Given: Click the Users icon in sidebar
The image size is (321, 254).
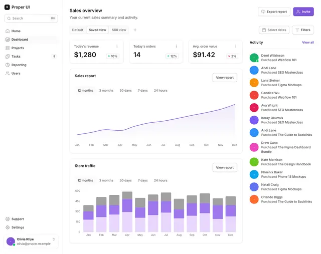Looking at the screenshot, I should (8, 73).
